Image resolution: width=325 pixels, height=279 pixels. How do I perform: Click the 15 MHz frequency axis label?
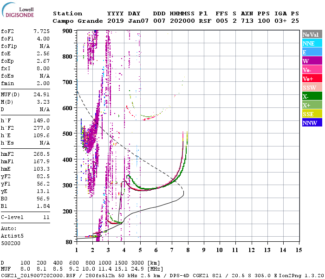coord(299,250)
